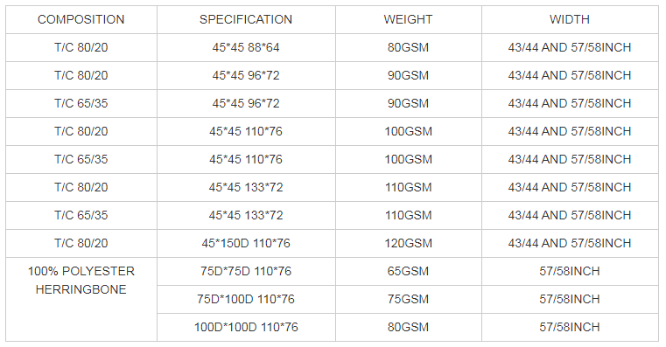666x347 pixels.
Task: Click the 75D*100D 110*76 specification cell
Action: [246, 300]
